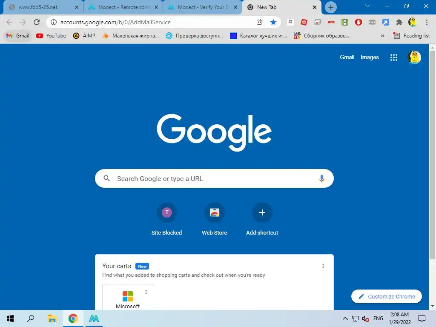Image resolution: width=436 pixels, height=327 pixels.
Task: Open YouTube bookmark
Action: (x=51, y=36)
